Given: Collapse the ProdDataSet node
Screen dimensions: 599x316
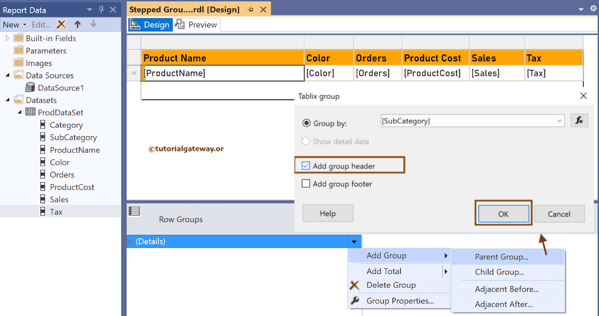Looking at the screenshot, I should click(x=19, y=113).
